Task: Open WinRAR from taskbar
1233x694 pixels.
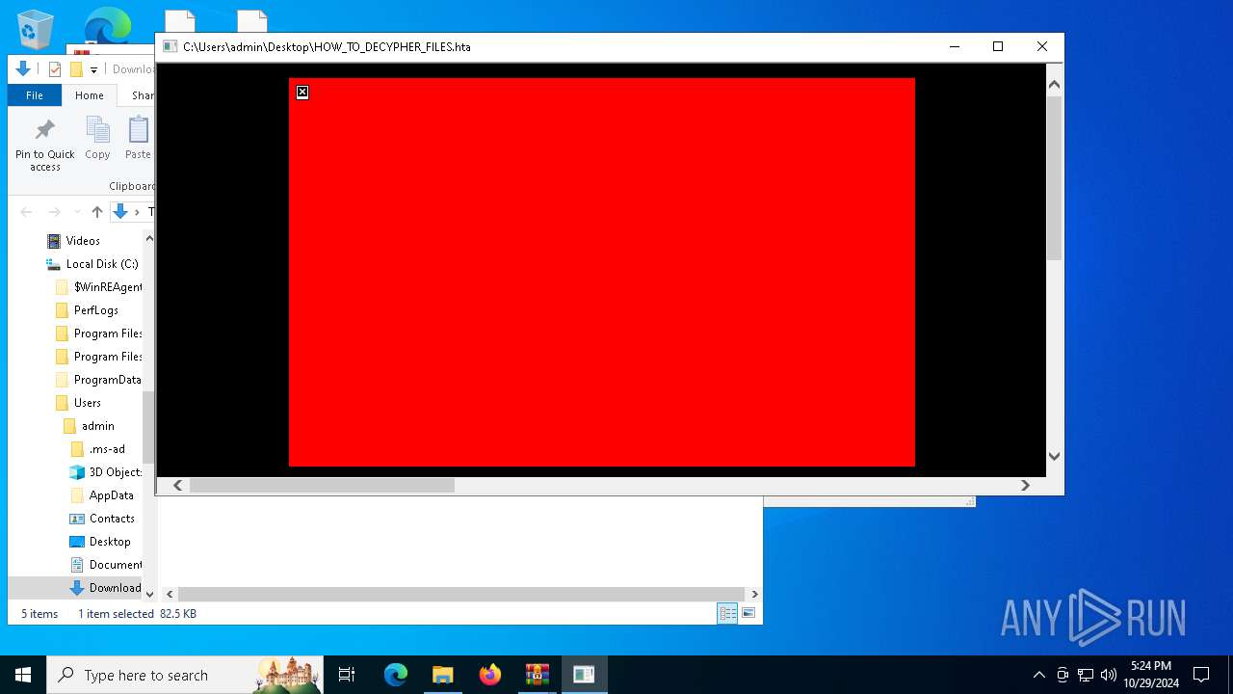Action: click(538, 675)
